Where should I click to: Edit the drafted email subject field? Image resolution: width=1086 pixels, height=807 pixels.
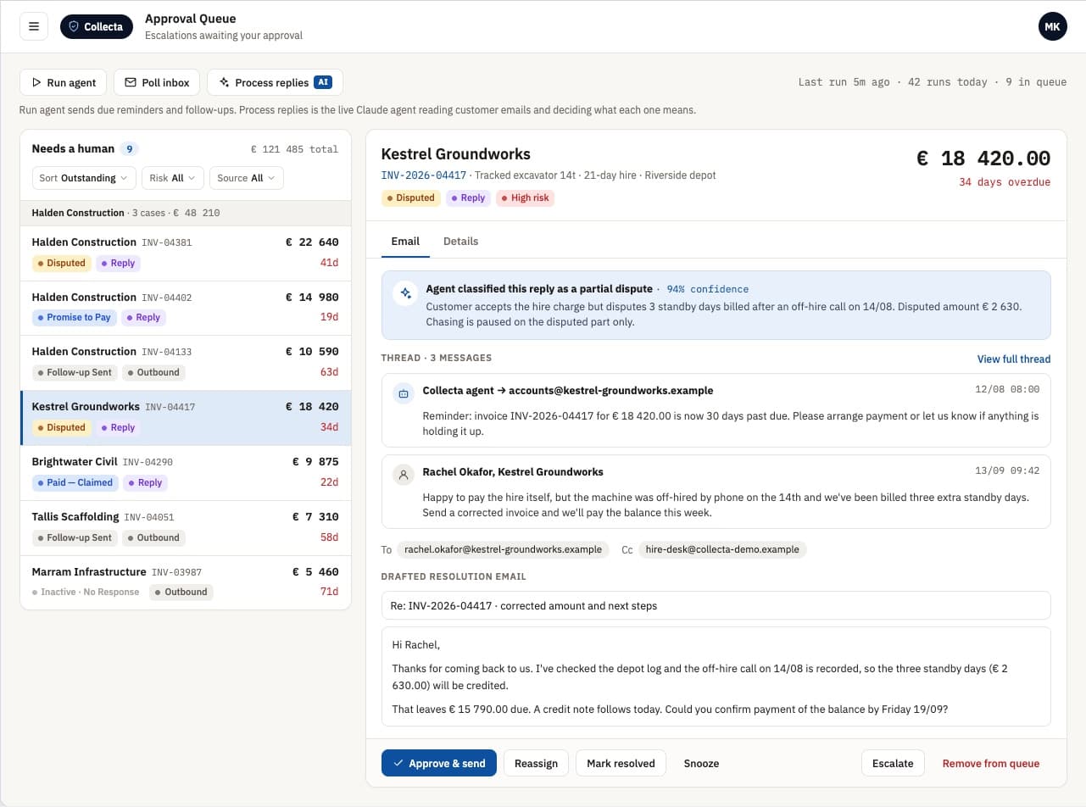pos(716,605)
